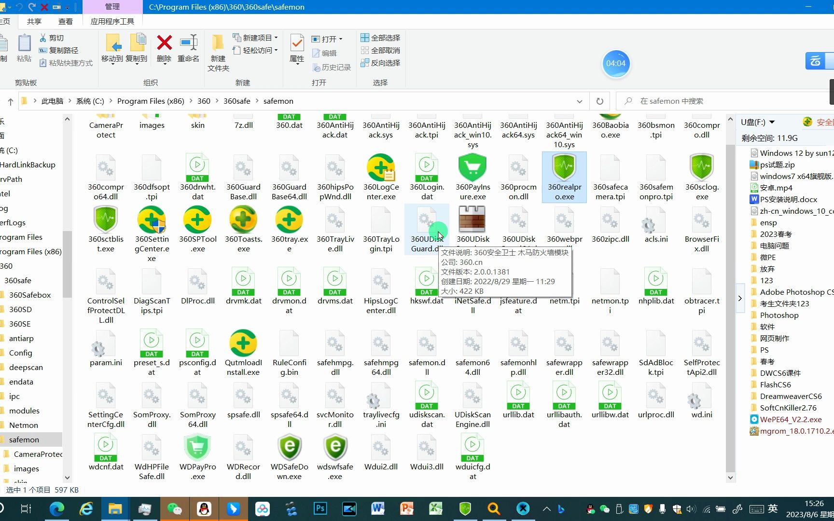Go up one folder level
This screenshot has height=521, width=834.
point(10,101)
